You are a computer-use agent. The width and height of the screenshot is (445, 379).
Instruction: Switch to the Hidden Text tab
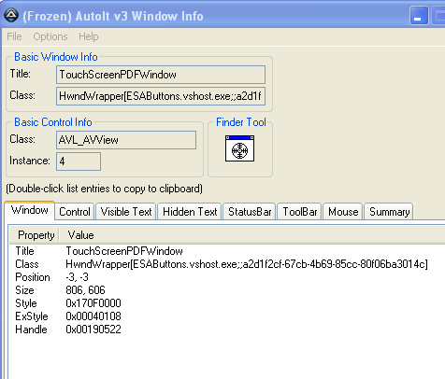click(x=190, y=212)
